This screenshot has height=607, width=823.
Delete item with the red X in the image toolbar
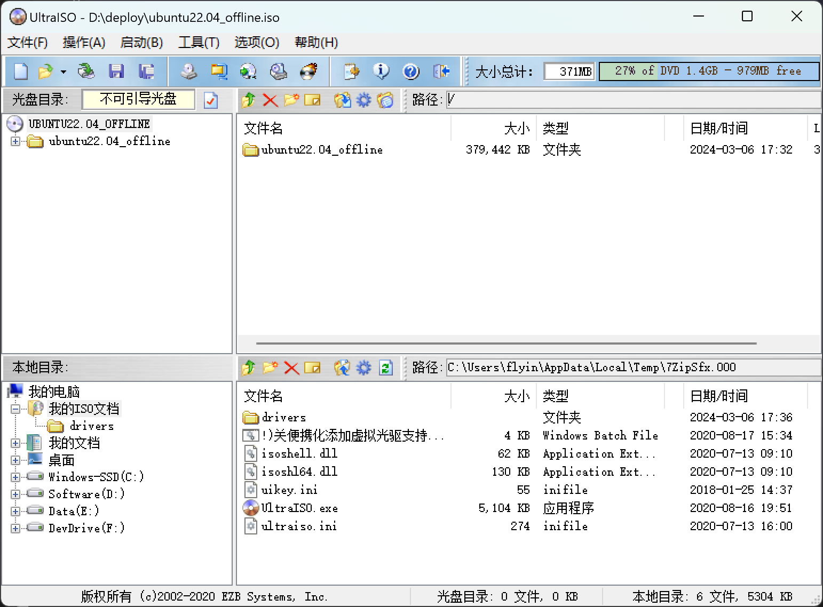270,100
